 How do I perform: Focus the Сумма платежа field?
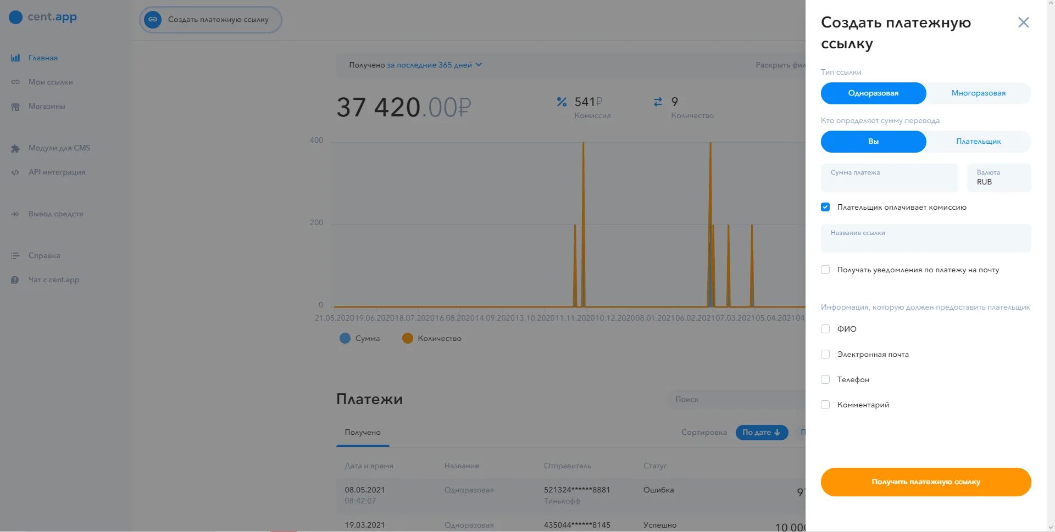pos(889,178)
